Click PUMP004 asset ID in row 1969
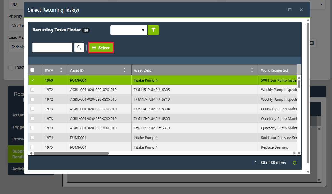Image resolution: width=332 pixels, height=194 pixels. pos(78,80)
